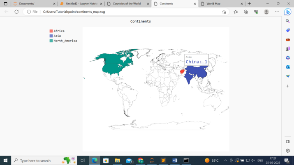Expand hidden system tray icons chevron
Viewport: 294px width, 165px height.
coord(226,160)
